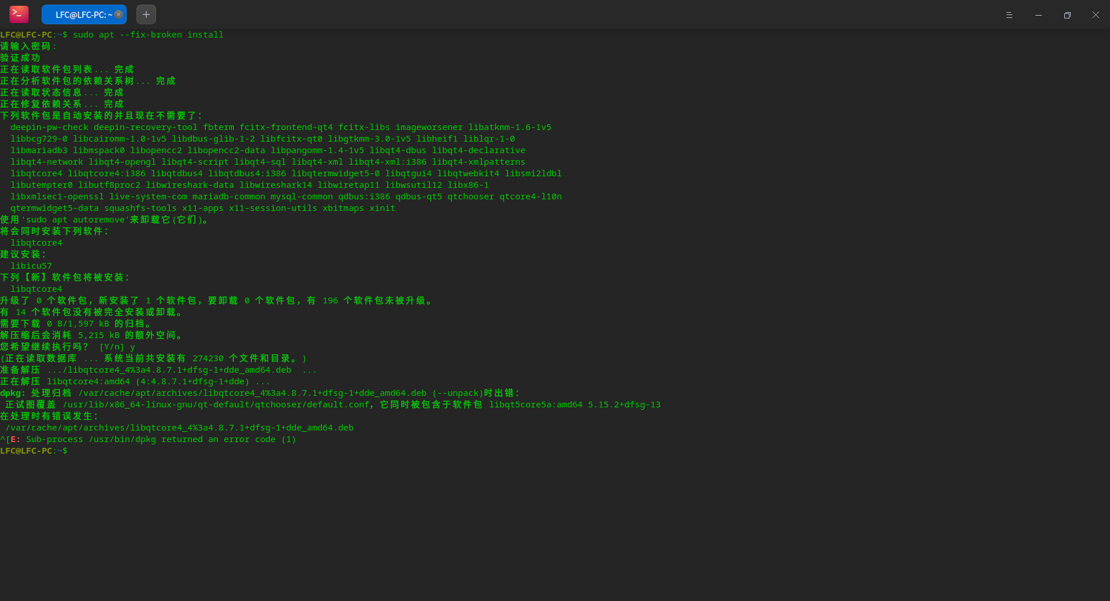The height and width of the screenshot is (601, 1110).
Task: Click the dpkg error message line
Action: point(260,393)
